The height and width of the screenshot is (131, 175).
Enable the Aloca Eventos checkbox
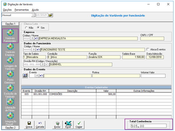point(148,49)
